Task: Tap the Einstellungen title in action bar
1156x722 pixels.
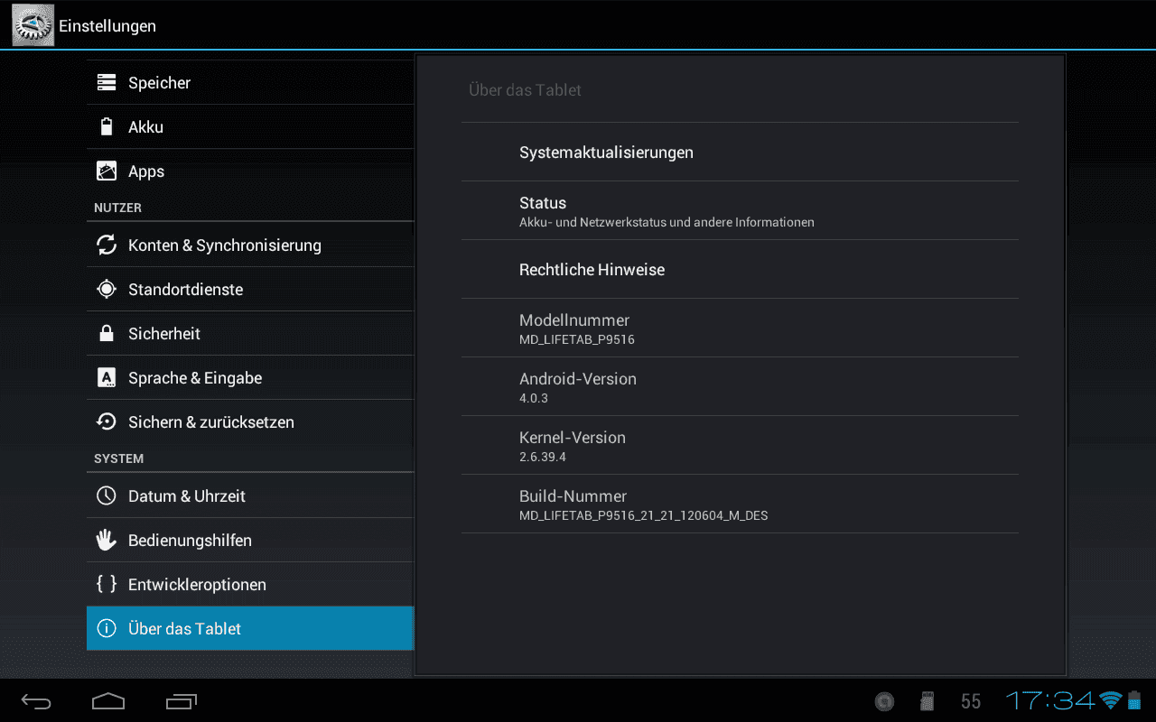Action: pyautogui.click(x=107, y=26)
